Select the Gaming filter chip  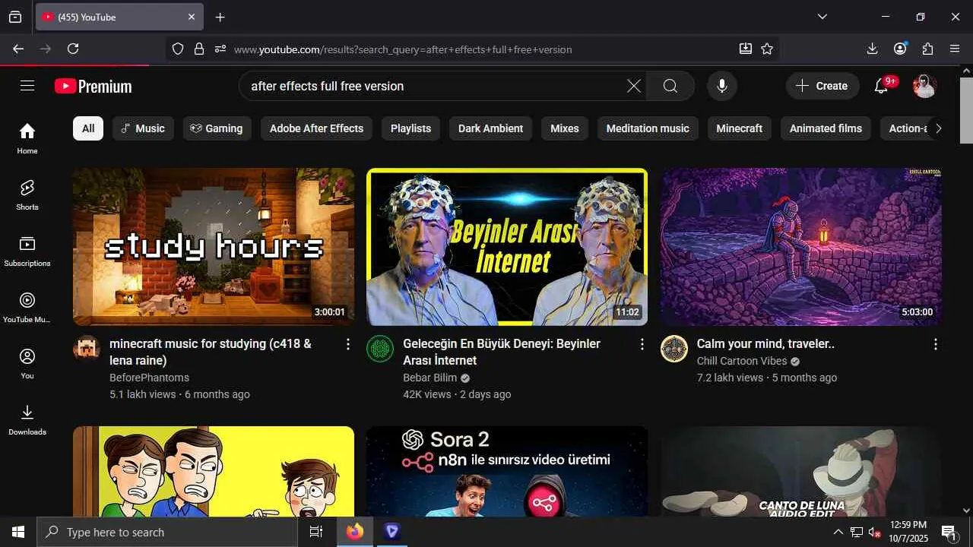coord(217,128)
